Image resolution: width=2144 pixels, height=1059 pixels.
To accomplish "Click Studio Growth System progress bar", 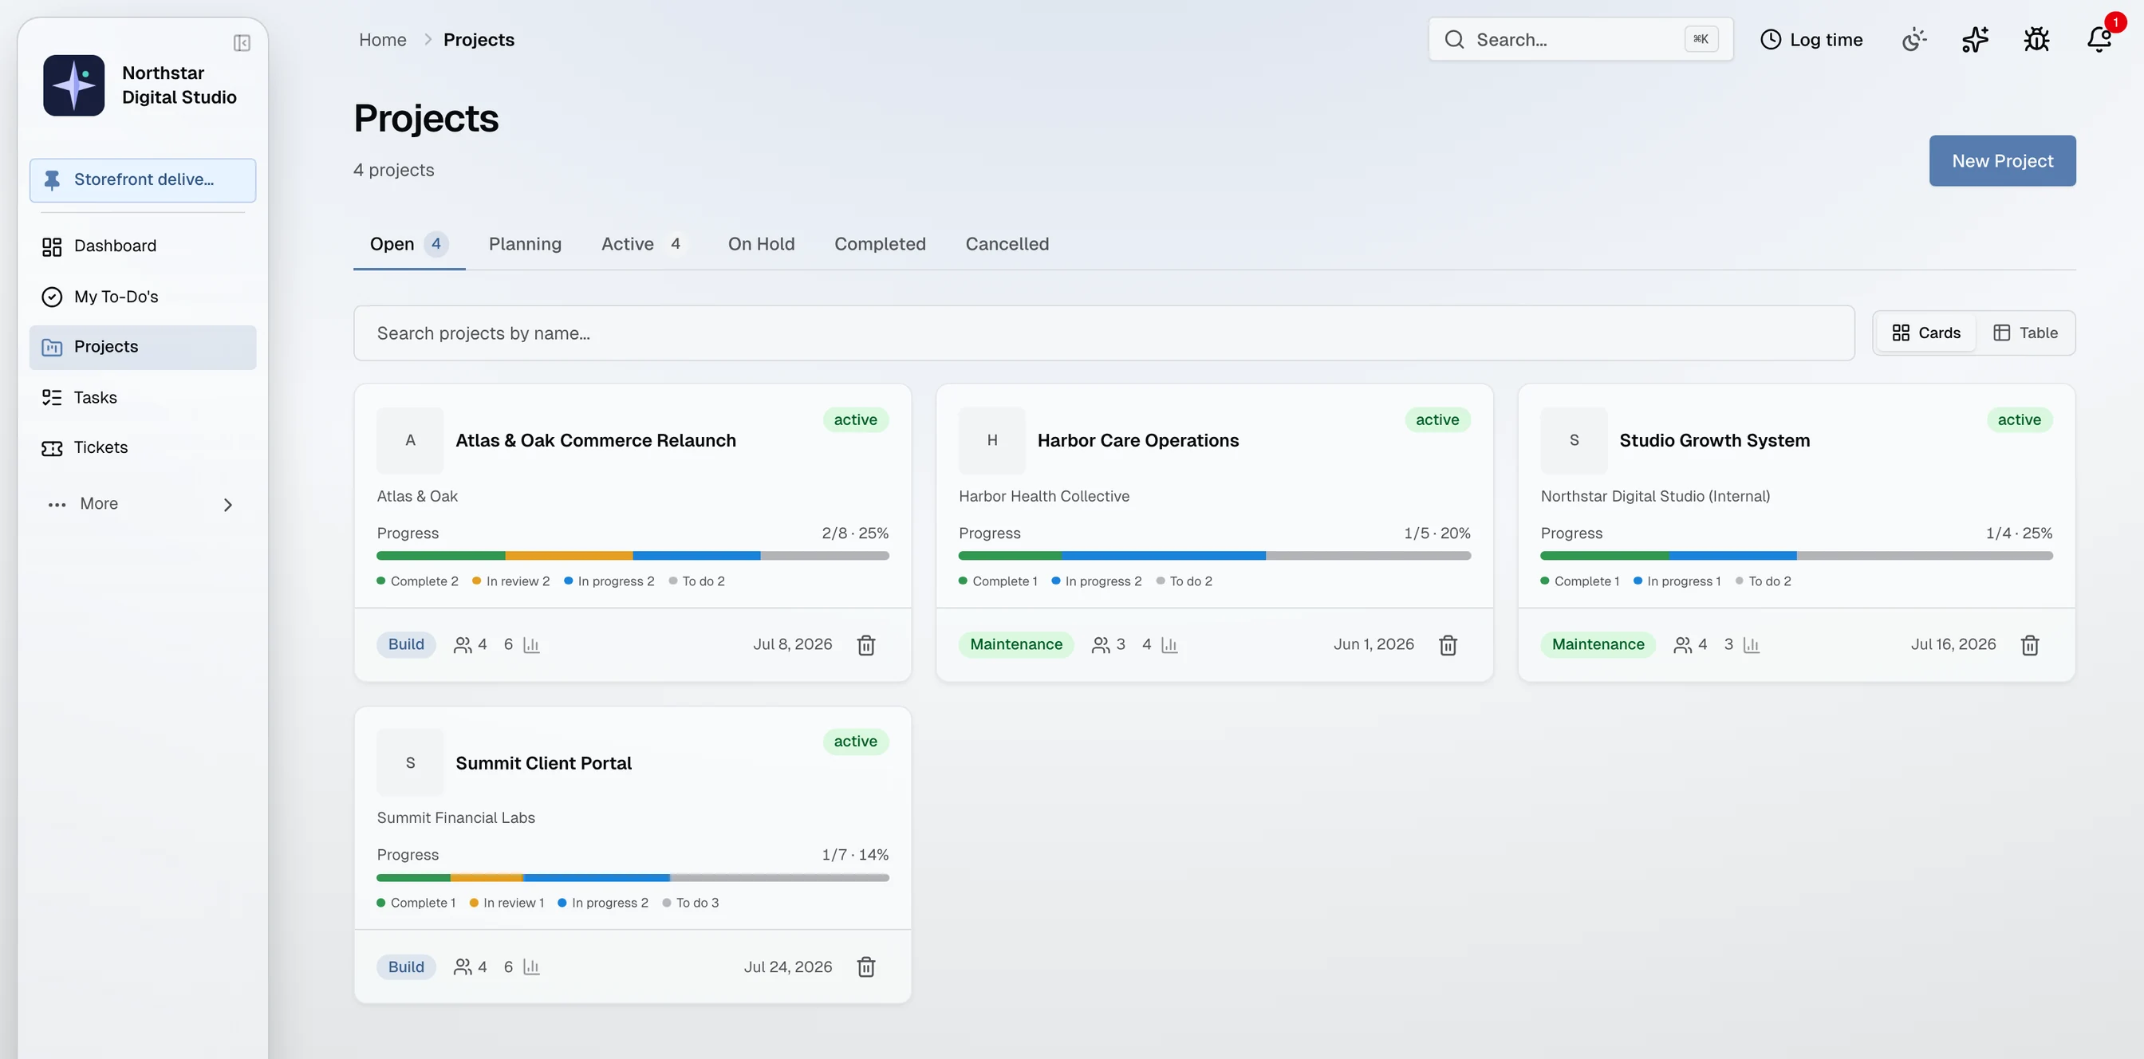I will click(x=1796, y=556).
